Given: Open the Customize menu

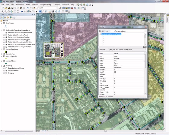Looking at the screenshot, I should coord(57,5).
